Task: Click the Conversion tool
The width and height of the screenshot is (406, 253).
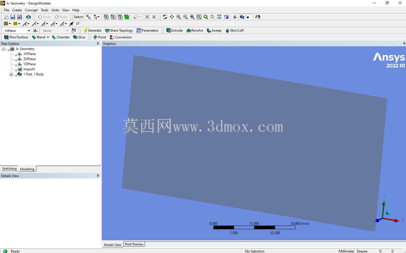Action: [121, 37]
